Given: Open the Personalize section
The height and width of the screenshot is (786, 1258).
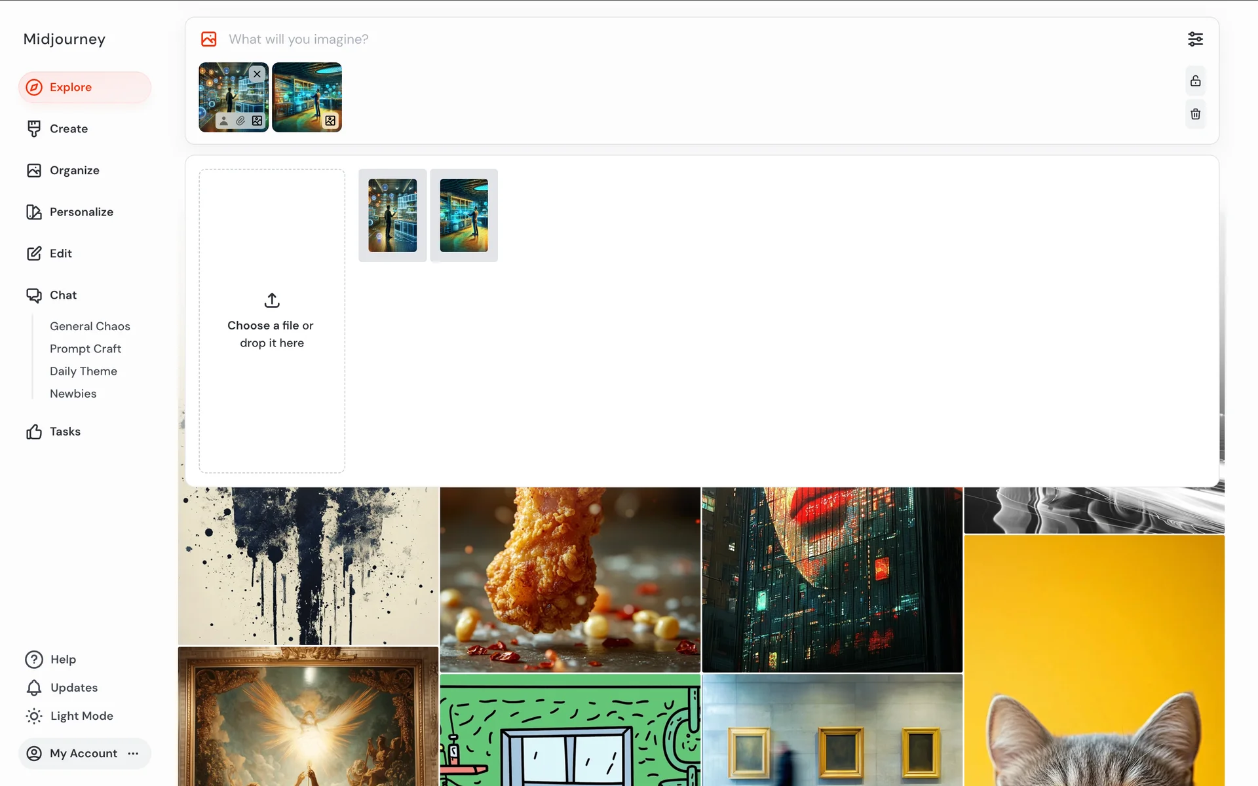Looking at the screenshot, I should click(81, 212).
